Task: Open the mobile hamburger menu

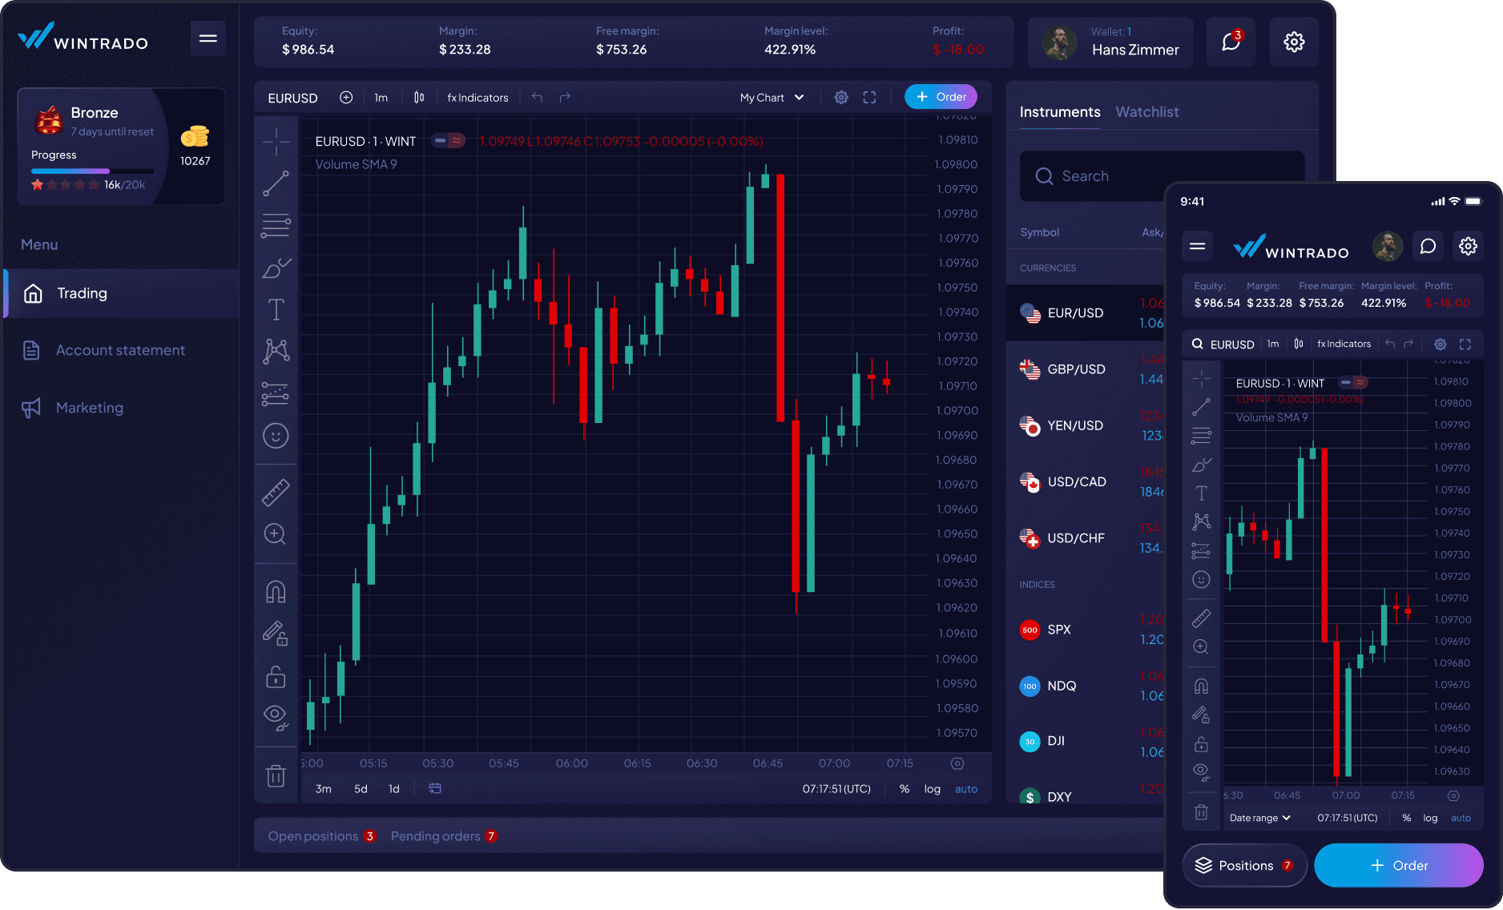Action: (1198, 246)
